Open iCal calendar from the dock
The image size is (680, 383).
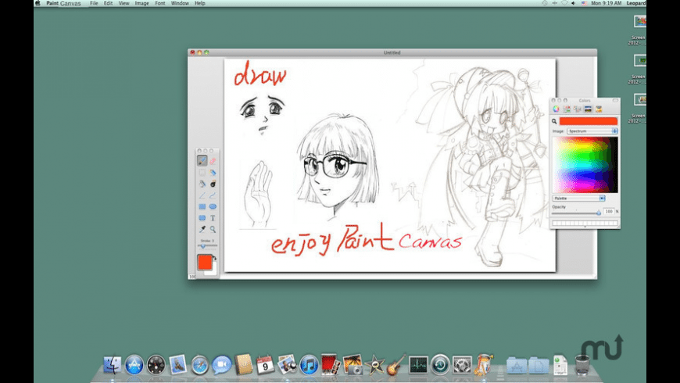[266, 365]
